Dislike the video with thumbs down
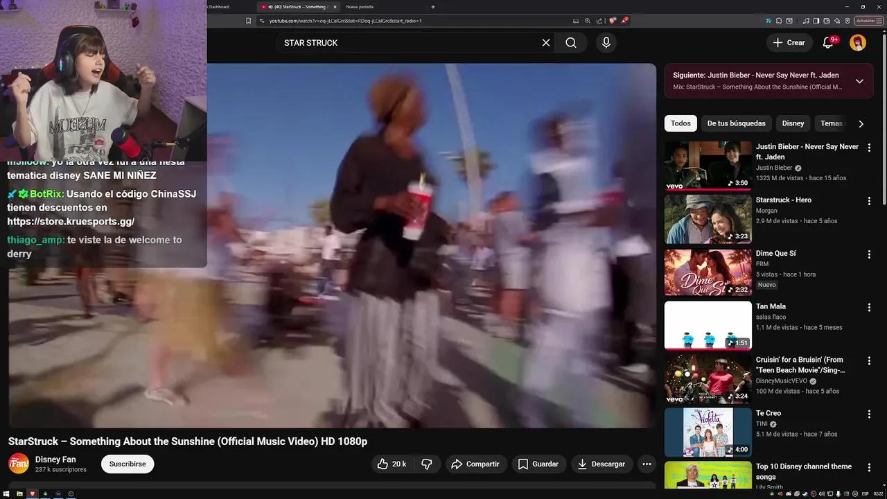 [x=427, y=464]
